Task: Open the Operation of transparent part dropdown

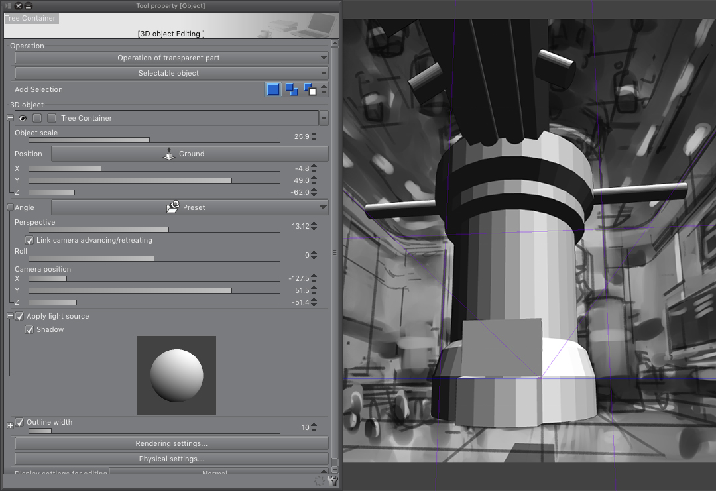Action: (171, 58)
